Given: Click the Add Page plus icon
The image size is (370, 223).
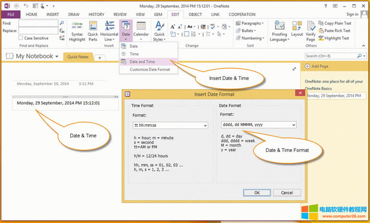Looking at the screenshot, I should coord(308,66).
